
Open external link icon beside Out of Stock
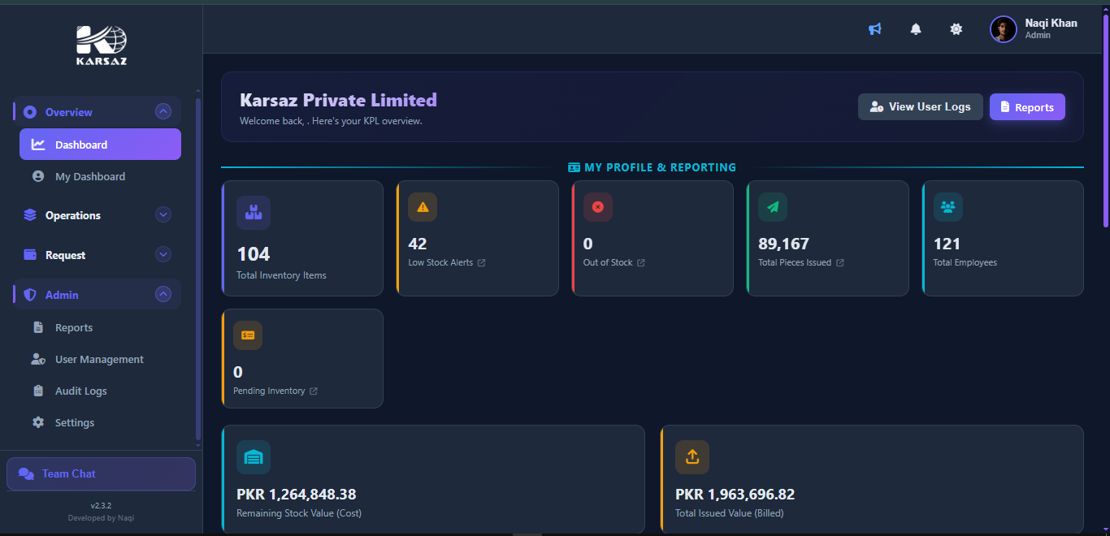(641, 263)
